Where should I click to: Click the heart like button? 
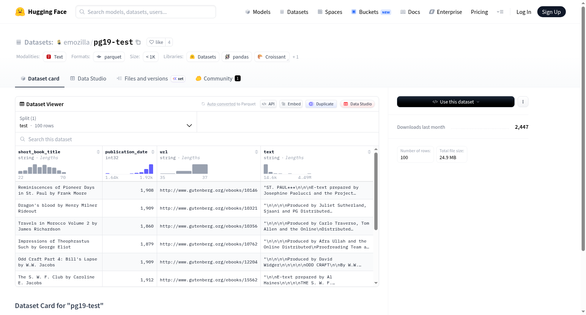click(x=156, y=42)
